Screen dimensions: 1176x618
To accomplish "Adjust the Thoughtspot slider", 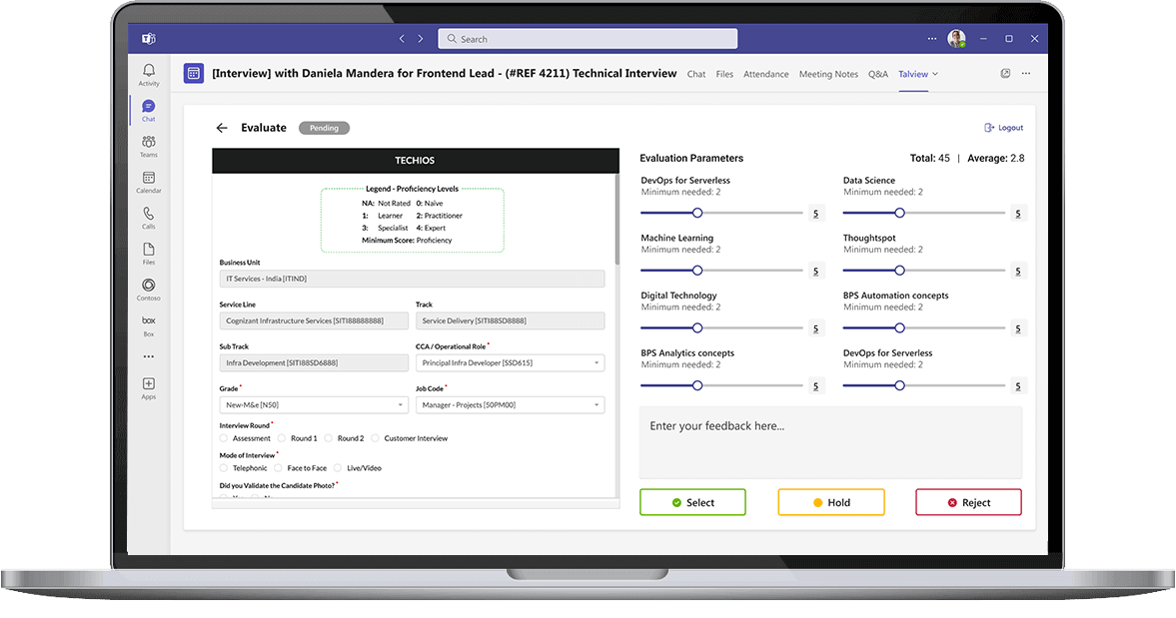I will pos(899,271).
